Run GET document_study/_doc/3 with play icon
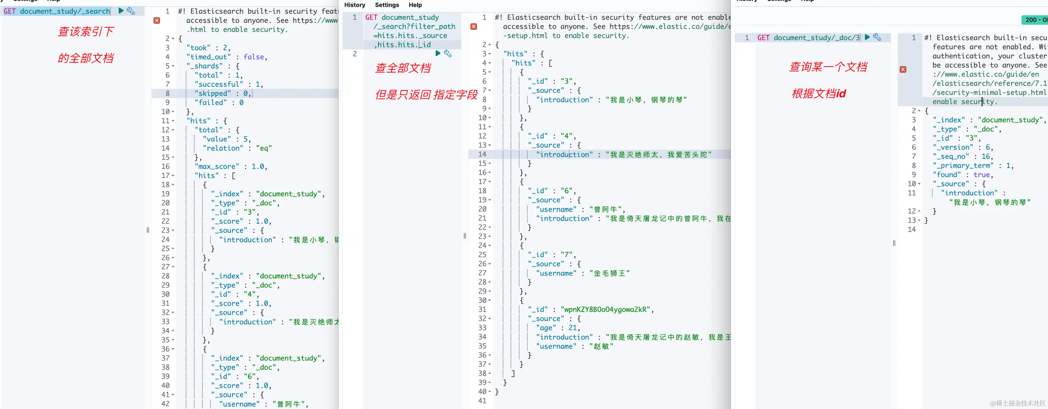1048x409 pixels. pyautogui.click(x=867, y=37)
